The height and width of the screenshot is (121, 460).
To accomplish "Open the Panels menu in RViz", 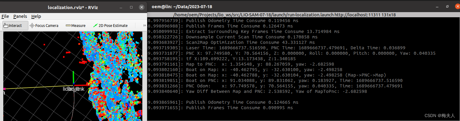I will (x=20, y=16).
